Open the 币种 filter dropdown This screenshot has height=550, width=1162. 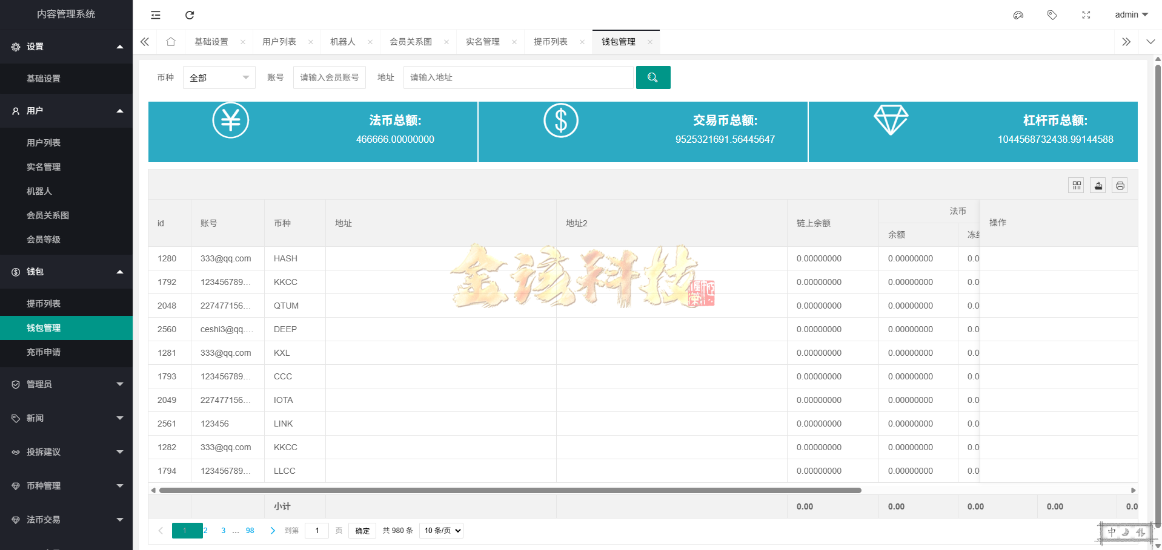[x=219, y=77]
